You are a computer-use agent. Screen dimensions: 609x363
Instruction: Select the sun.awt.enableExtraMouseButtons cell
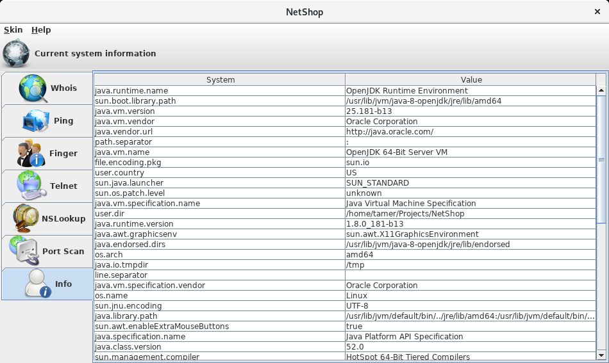[219, 326]
